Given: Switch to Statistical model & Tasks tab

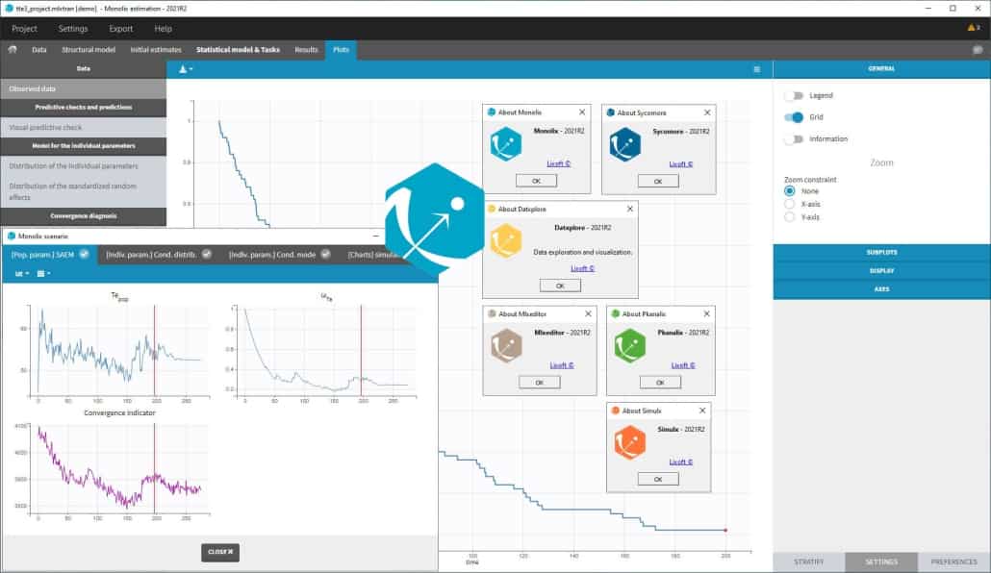Looking at the screenshot, I should coord(238,49).
